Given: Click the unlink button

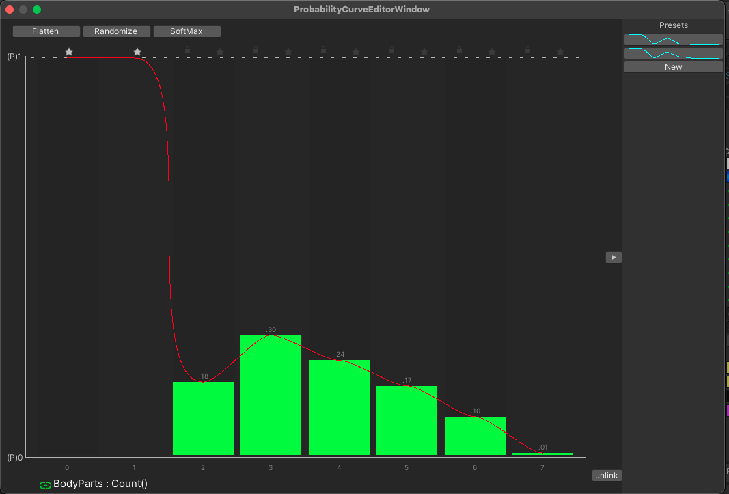Looking at the screenshot, I should [x=606, y=476].
